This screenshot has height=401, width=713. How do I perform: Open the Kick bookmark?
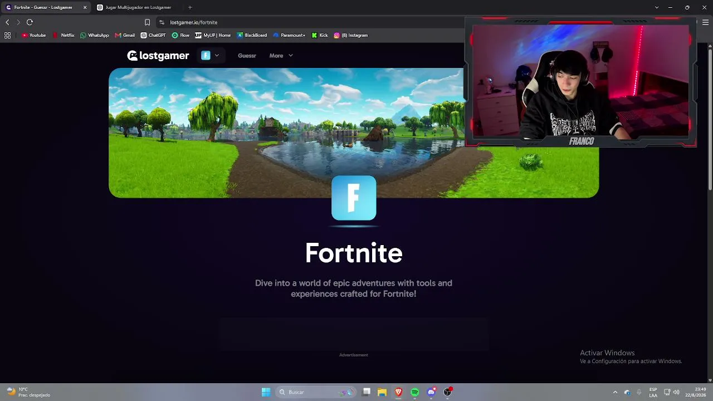pyautogui.click(x=320, y=35)
